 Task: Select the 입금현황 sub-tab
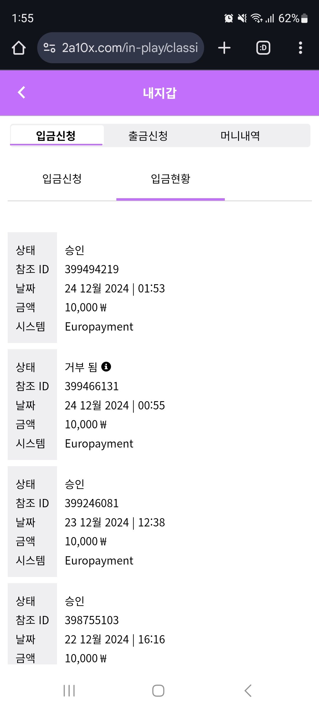[170, 179]
